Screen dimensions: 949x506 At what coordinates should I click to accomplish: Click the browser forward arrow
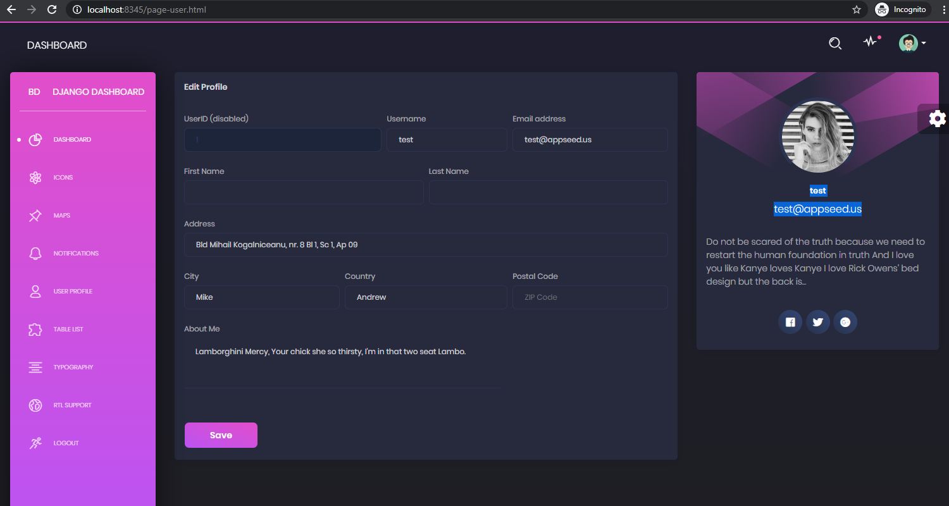(x=32, y=9)
